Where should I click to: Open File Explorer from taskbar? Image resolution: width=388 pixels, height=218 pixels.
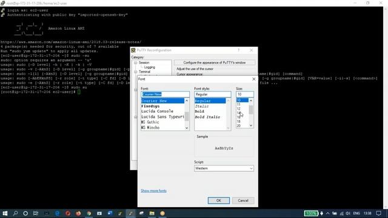(x=152, y=213)
